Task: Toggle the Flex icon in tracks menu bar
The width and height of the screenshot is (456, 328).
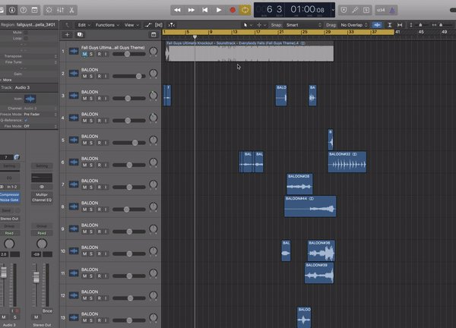Action: point(159,25)
